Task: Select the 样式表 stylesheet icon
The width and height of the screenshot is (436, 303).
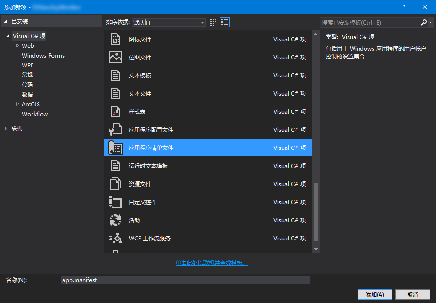Action: (x=115, y=111)
